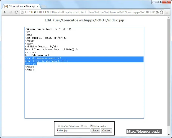Click the page favicon on the tab
This screenshot has width=172, height=138.
[6, 6]
